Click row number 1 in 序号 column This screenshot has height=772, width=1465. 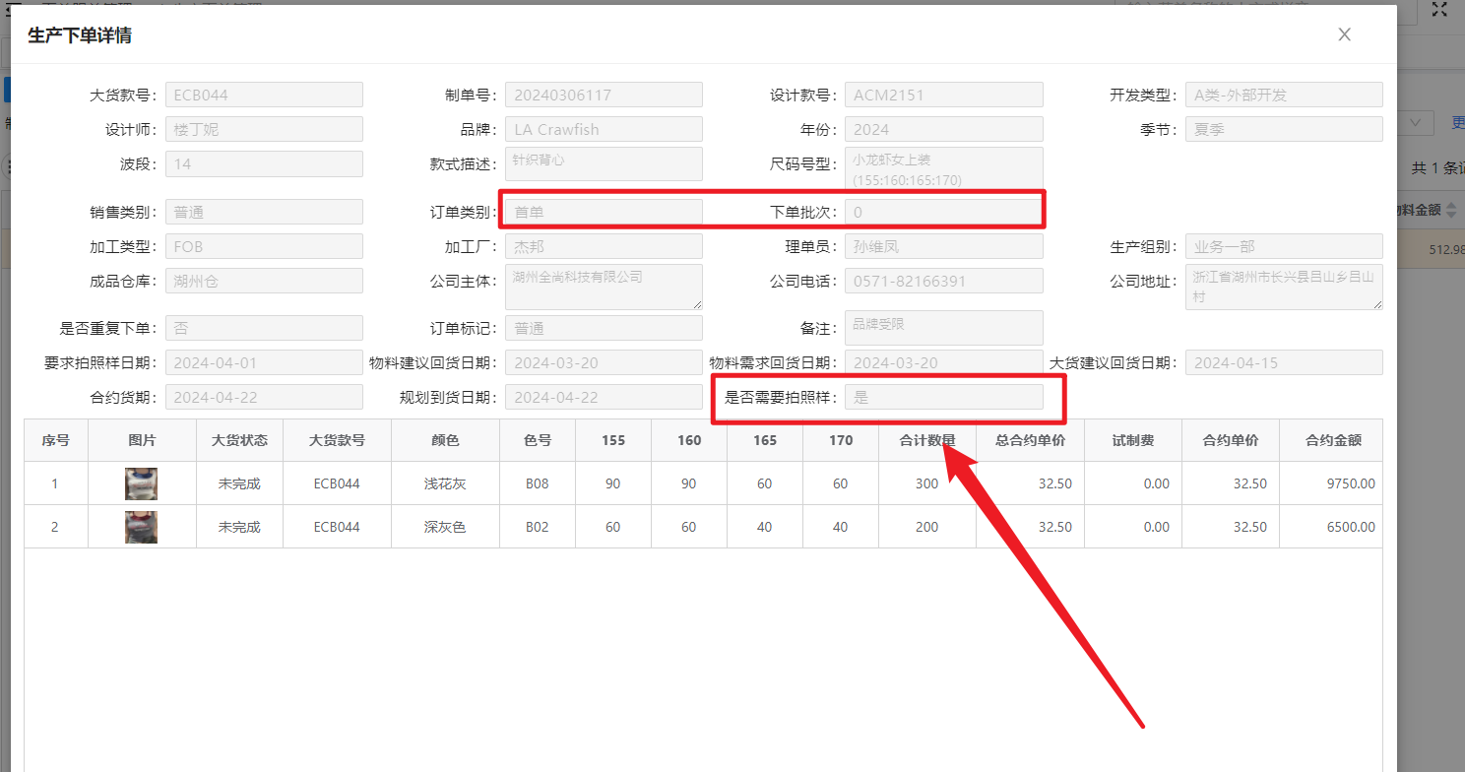tap(55, 483)
